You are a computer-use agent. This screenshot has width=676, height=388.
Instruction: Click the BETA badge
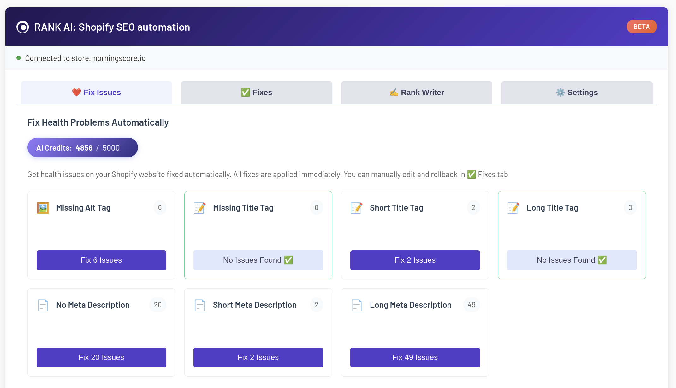pyautogui.click(x=641, y=27)
